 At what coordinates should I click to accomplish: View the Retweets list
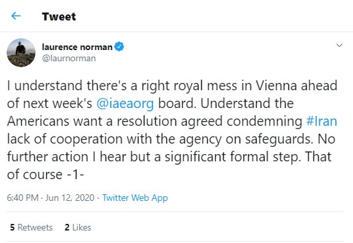tap(35, 227)
